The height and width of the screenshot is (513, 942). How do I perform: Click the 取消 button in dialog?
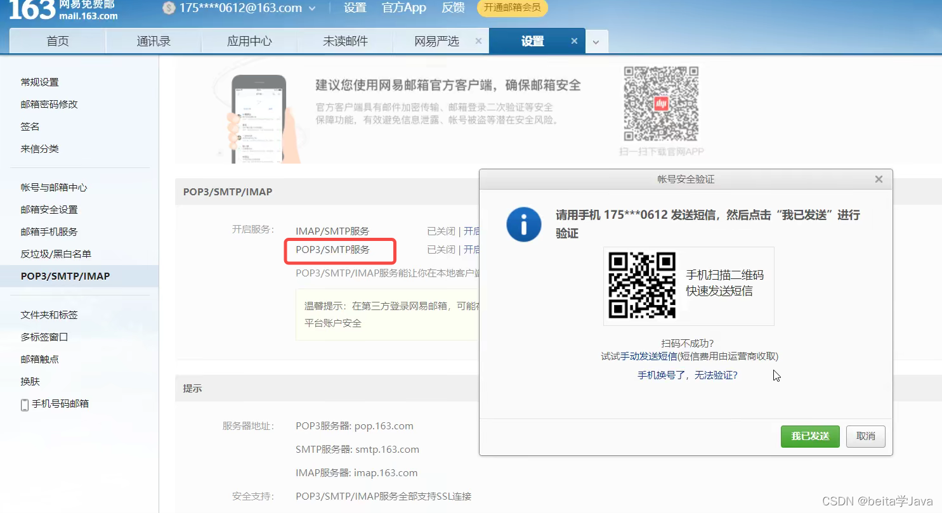866,436
